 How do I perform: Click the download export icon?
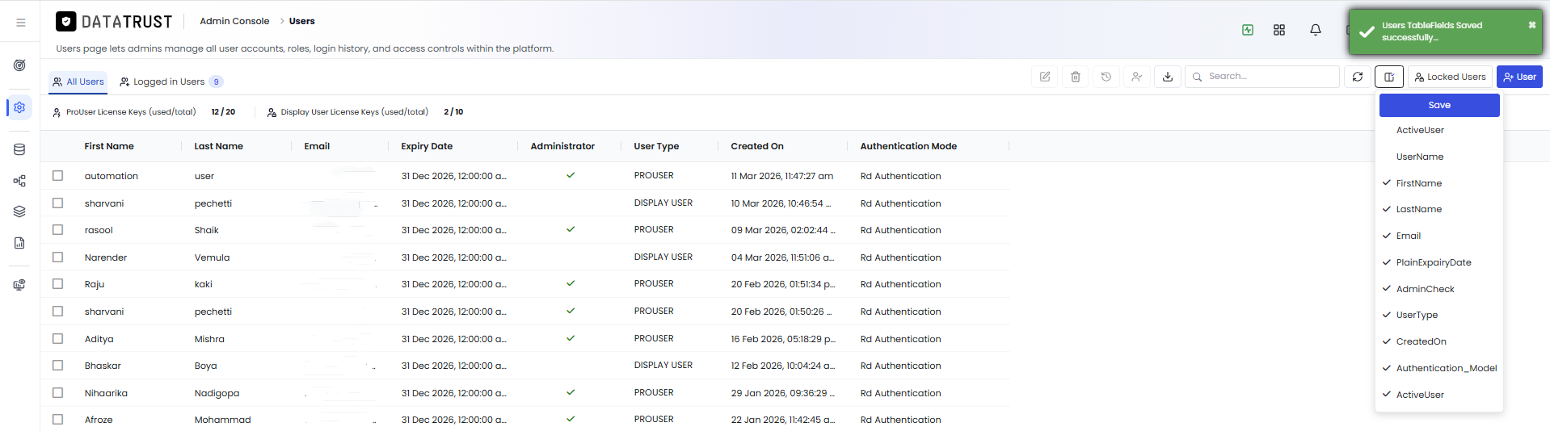click(1168, 77)
